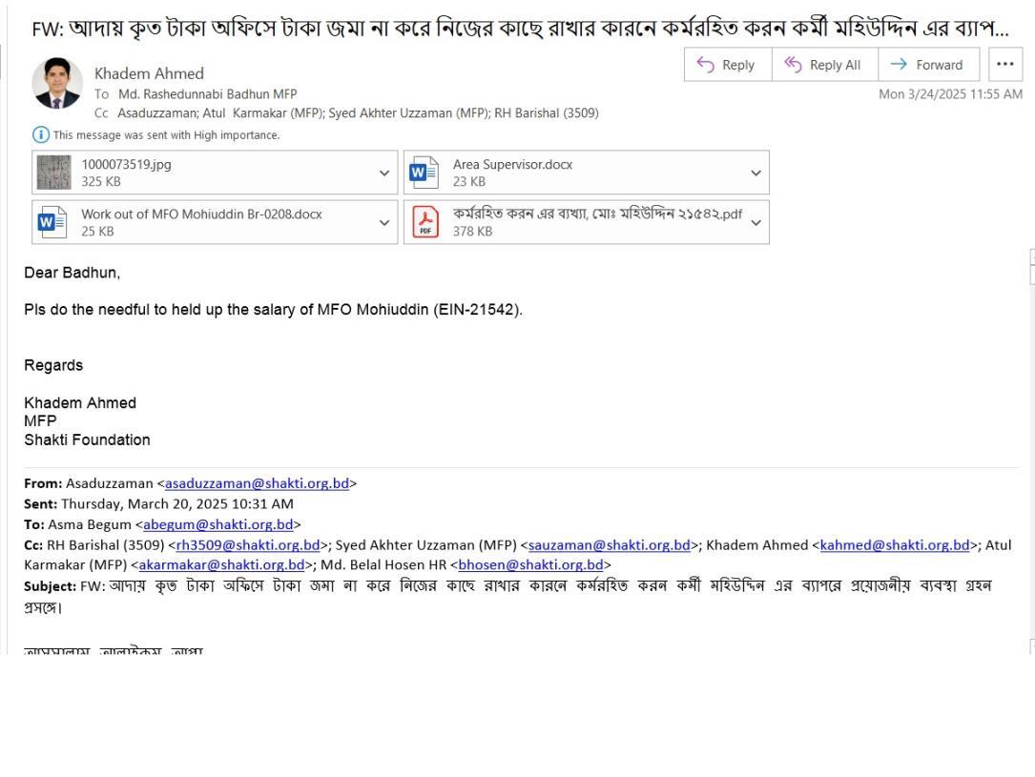Click Cc recipient Atul Karmakar (MFP) in header
Viewport: 1035px width, 777px height.
(x=261, y=112)
